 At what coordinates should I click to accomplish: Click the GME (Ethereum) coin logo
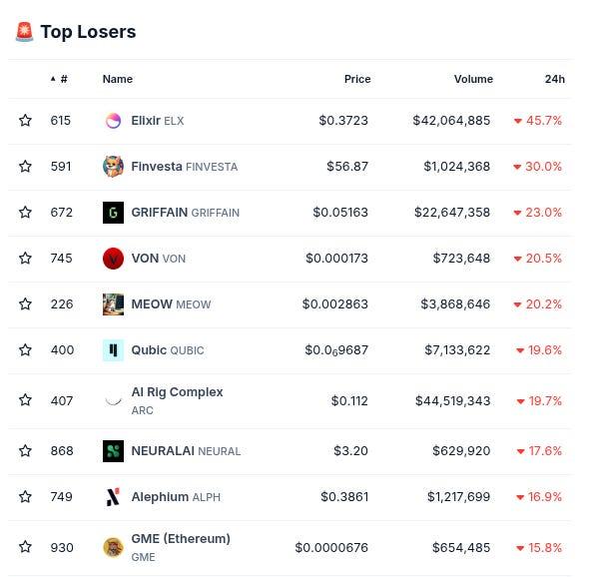click(x=113, y=547)
